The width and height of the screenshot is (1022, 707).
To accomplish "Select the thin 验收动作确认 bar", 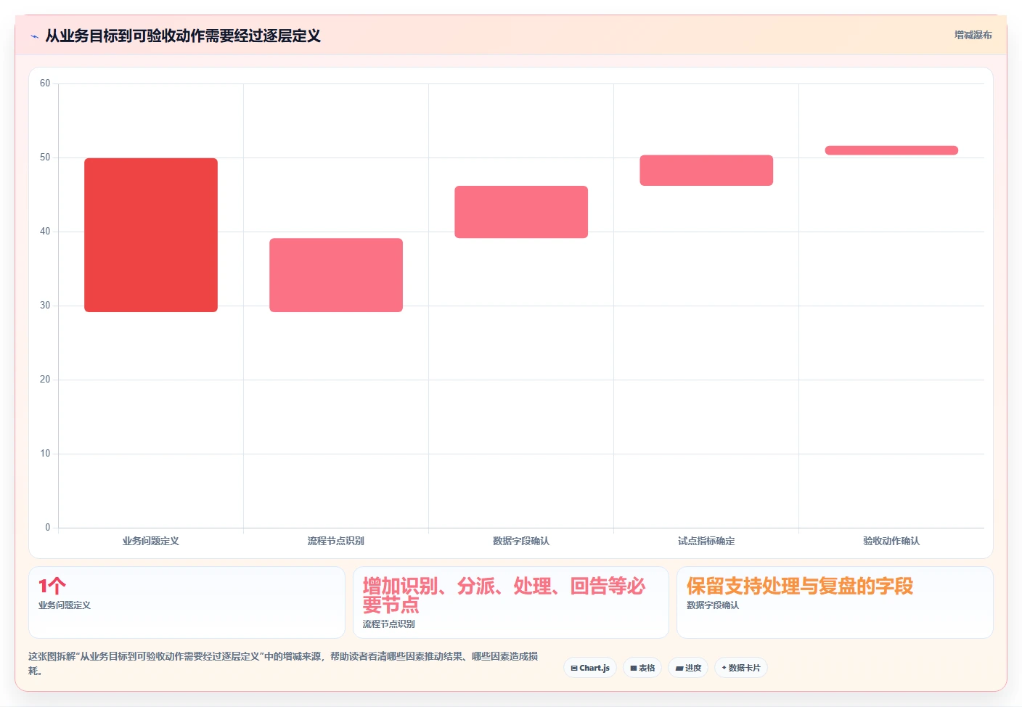I will click(x=891, y=150).
